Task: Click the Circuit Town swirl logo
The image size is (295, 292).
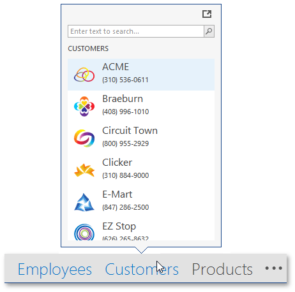Action: point(84,138)
